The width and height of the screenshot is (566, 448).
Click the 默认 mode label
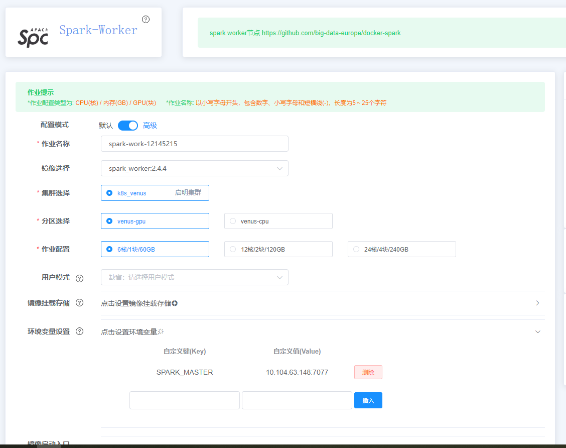(x=106, y=126)
